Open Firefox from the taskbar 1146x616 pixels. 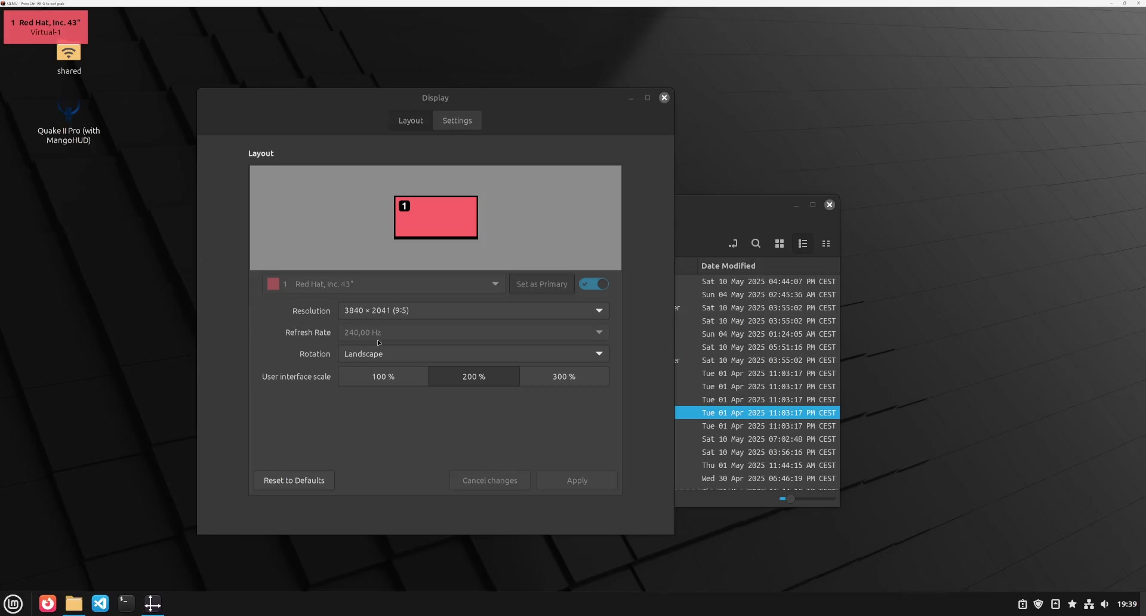(48, 603)
